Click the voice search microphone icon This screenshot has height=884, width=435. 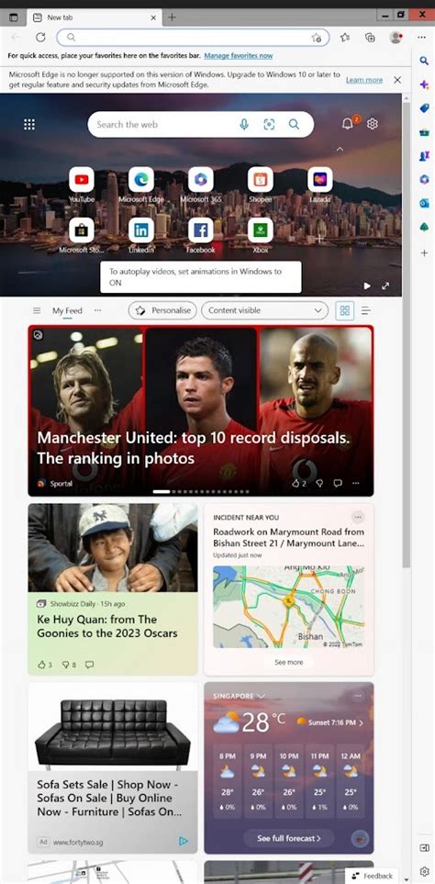pyautogui.click(x=244, y=125)
